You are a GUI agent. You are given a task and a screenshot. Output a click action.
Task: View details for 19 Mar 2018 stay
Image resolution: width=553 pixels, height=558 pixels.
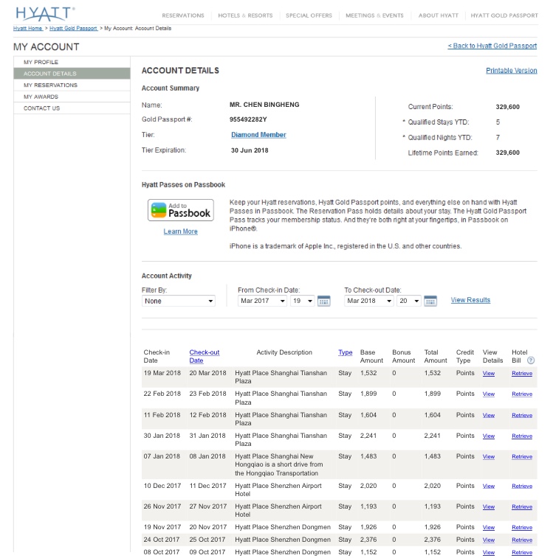[489, 373]
